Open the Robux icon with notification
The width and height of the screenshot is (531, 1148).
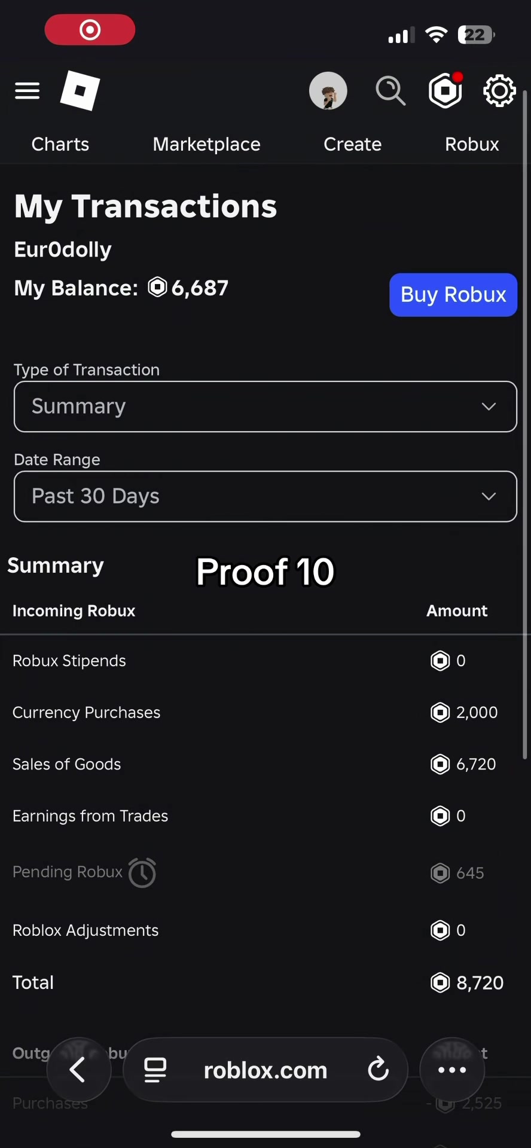(446, 90)
